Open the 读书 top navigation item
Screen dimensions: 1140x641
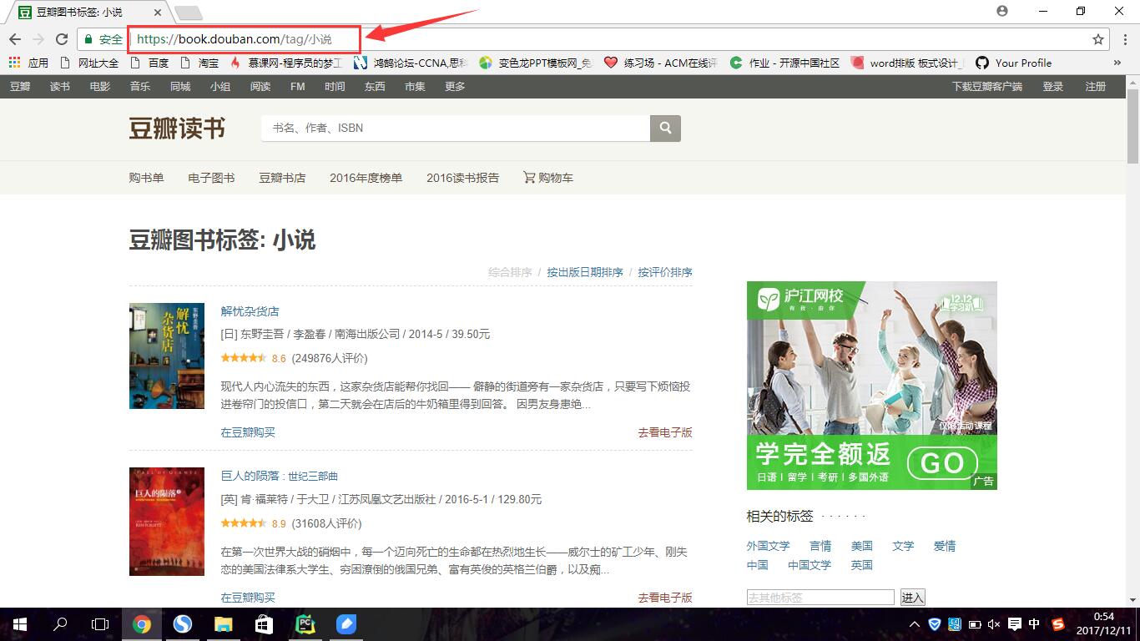click(60, 87)
